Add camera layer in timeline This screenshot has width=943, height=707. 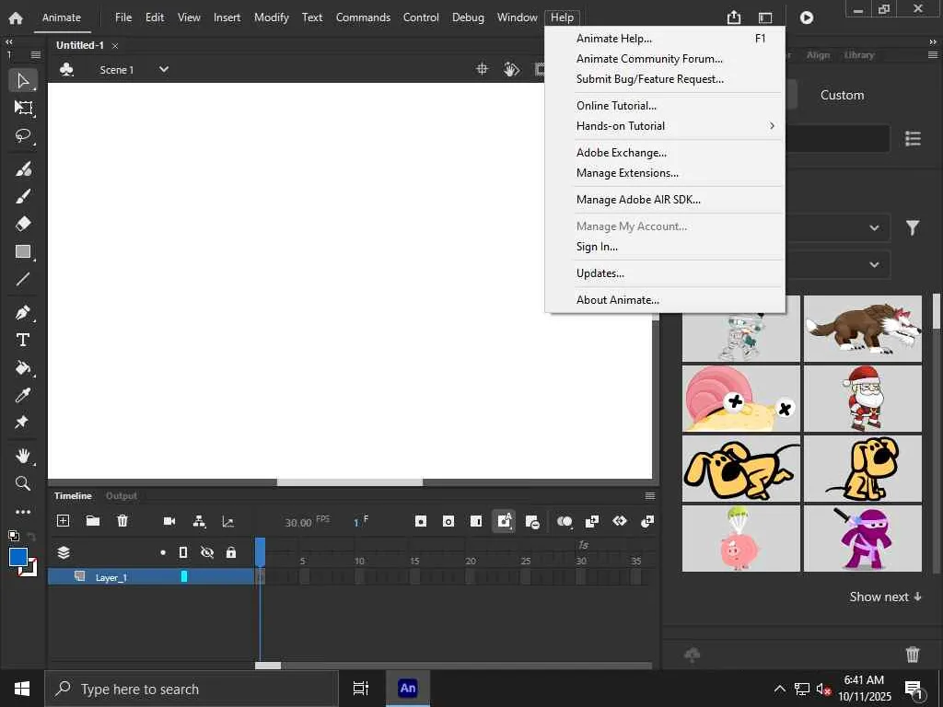169,521
